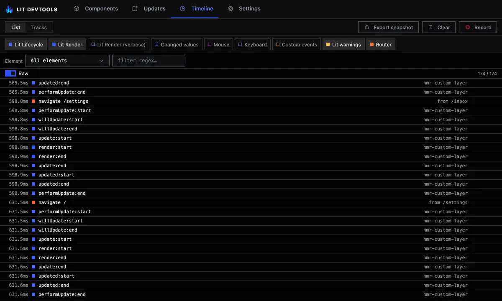This screenshot has width=502, height=301.
Task: Switch to the Updates tab
Action: pyautogui.click(x=149, y=8)
